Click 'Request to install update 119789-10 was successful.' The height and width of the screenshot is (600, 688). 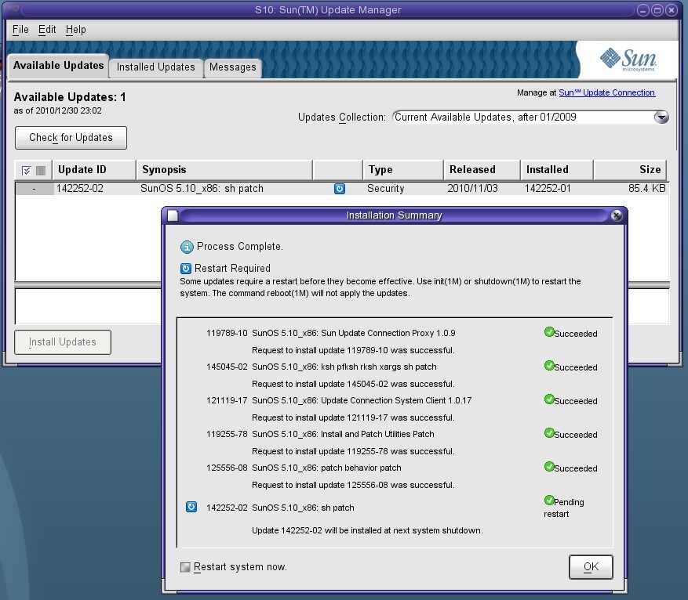click(353, 350)
